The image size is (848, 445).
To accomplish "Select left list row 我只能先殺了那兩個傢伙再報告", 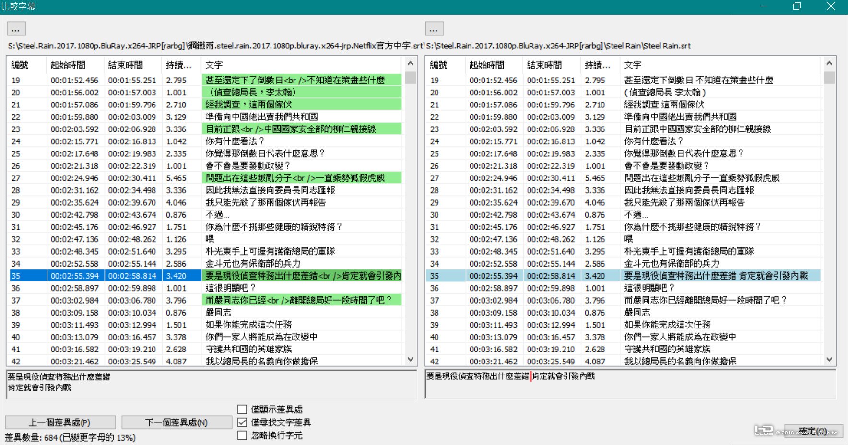I will point(205,202).
